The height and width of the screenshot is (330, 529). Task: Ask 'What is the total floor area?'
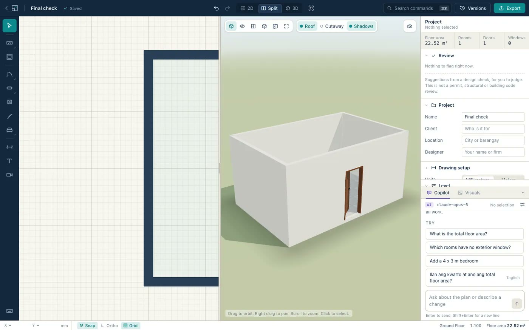(x=475, y=234)
